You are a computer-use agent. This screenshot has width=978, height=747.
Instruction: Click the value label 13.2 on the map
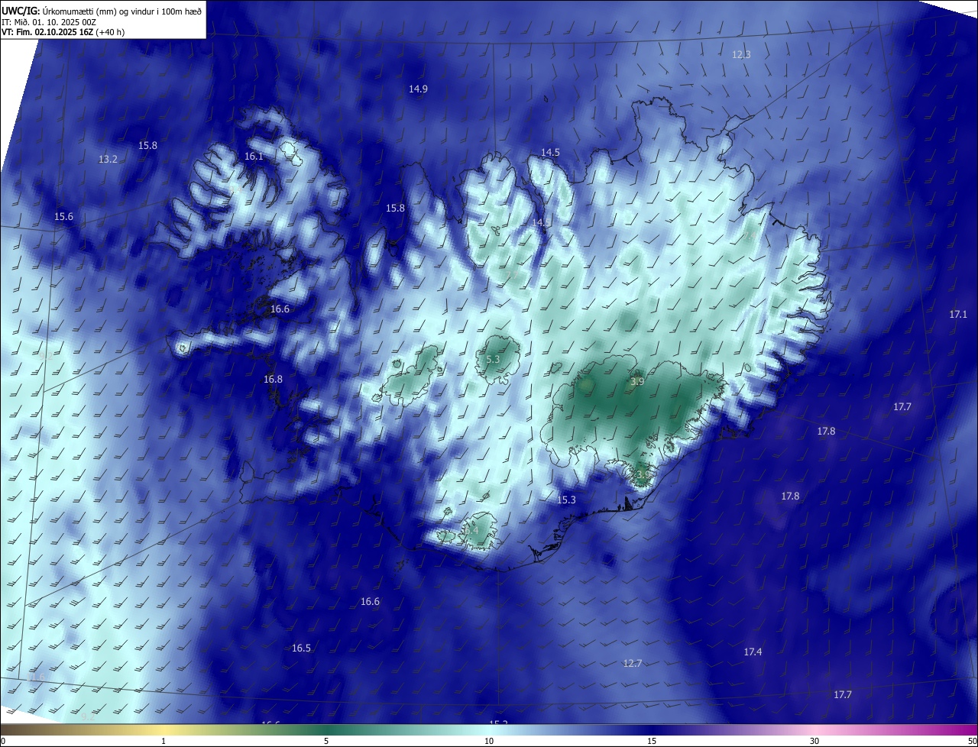click(x=108, y=159)
